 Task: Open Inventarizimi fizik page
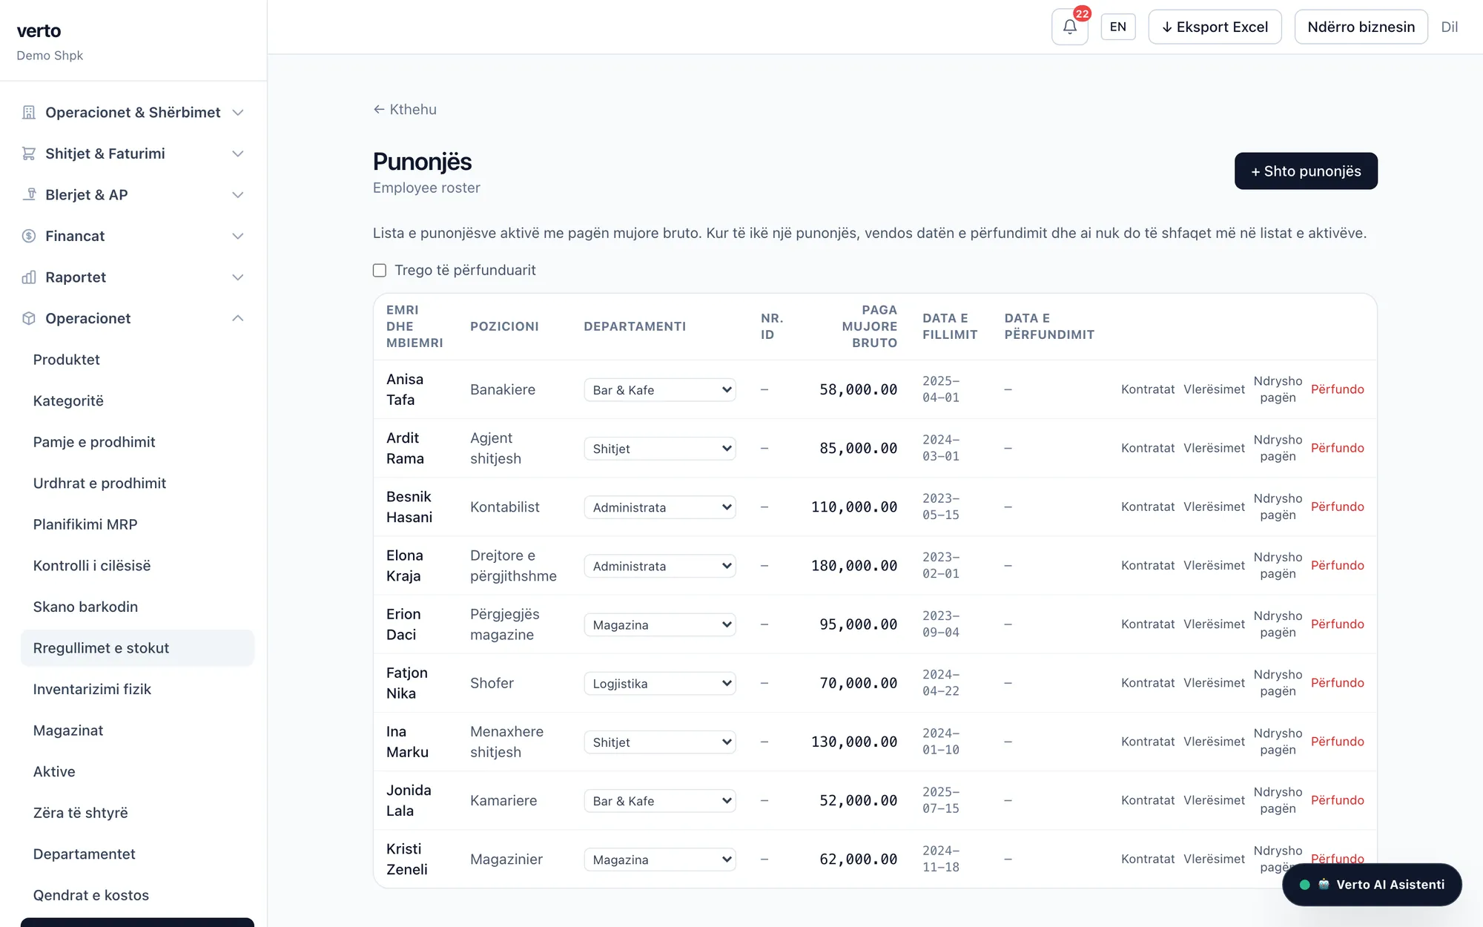coord(92,689)
